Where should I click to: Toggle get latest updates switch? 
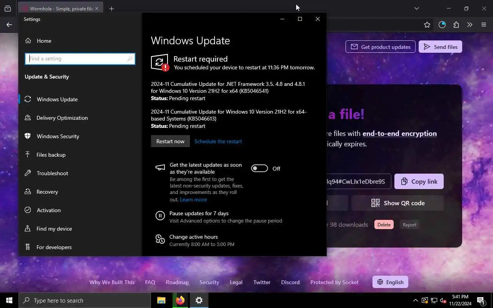pos(260,168)
